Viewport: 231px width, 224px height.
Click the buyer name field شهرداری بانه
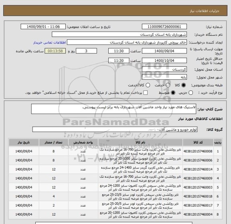click(x=120, y=35)
